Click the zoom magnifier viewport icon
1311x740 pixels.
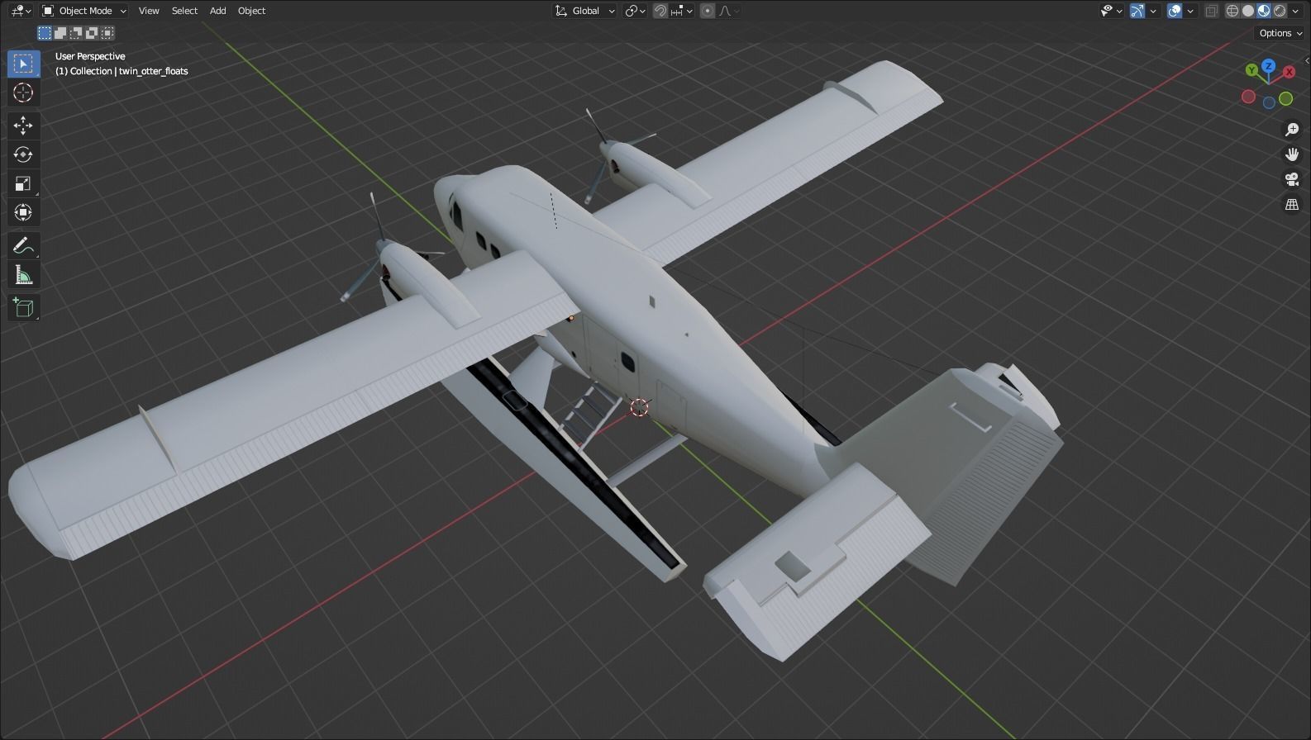pos(1292,130)
